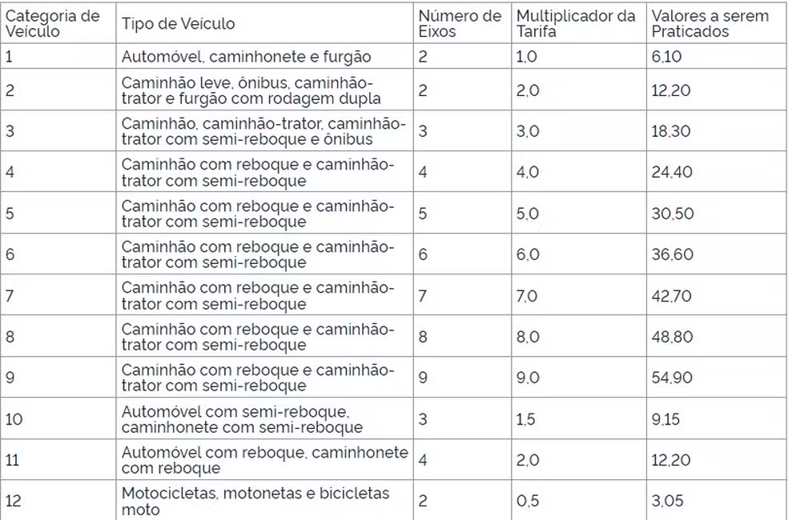This screenshot has width=788, height=520.
Task: Click the 'Motocicletas, motonetas e bicicletas moto' cell
Action: point(265,501)
